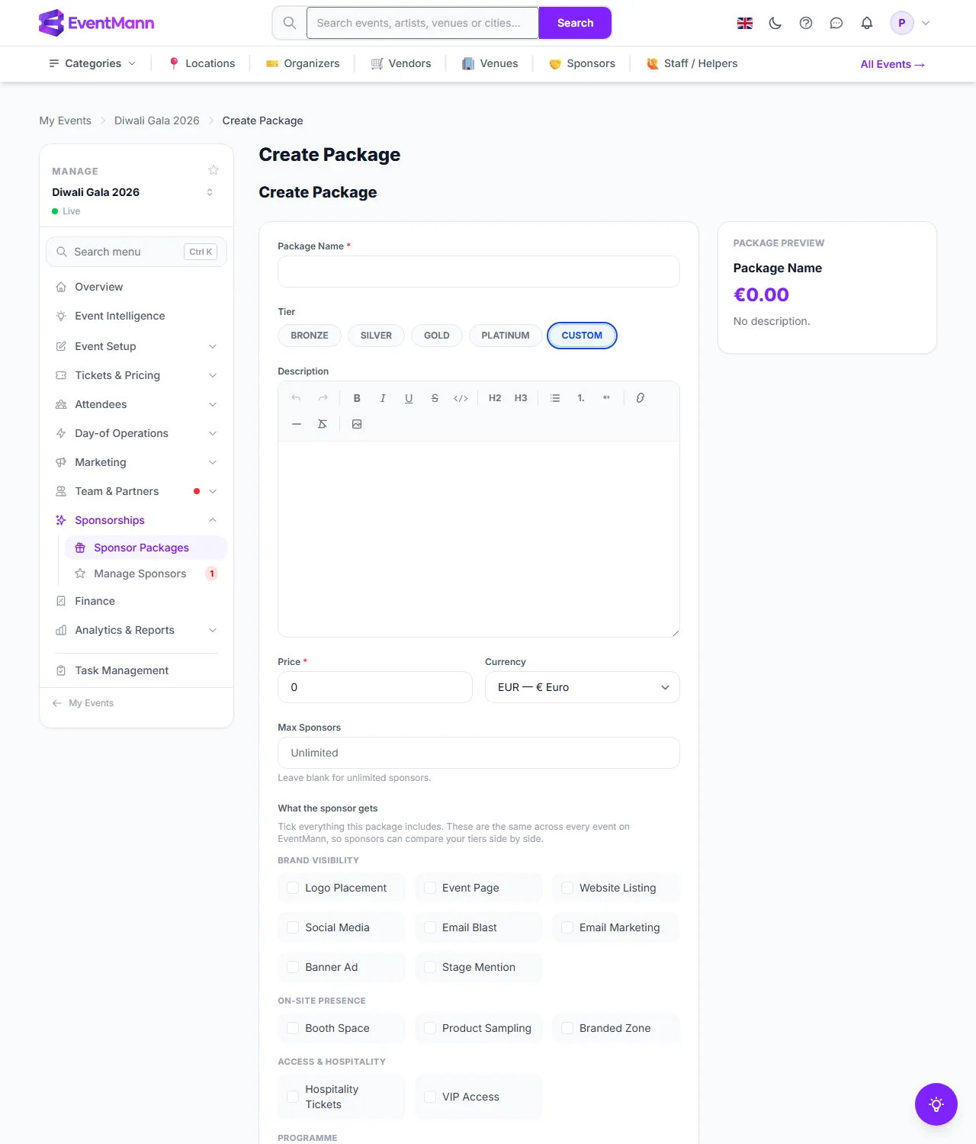This screenshot has width=976, height=1144.
Task: Click the purple Search button
Action: [575, 23]
